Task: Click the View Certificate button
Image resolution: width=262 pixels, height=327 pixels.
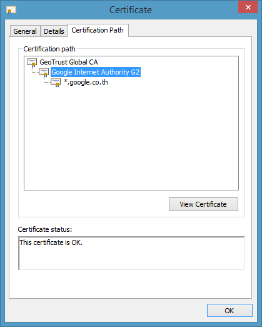Action: point(203,204)
